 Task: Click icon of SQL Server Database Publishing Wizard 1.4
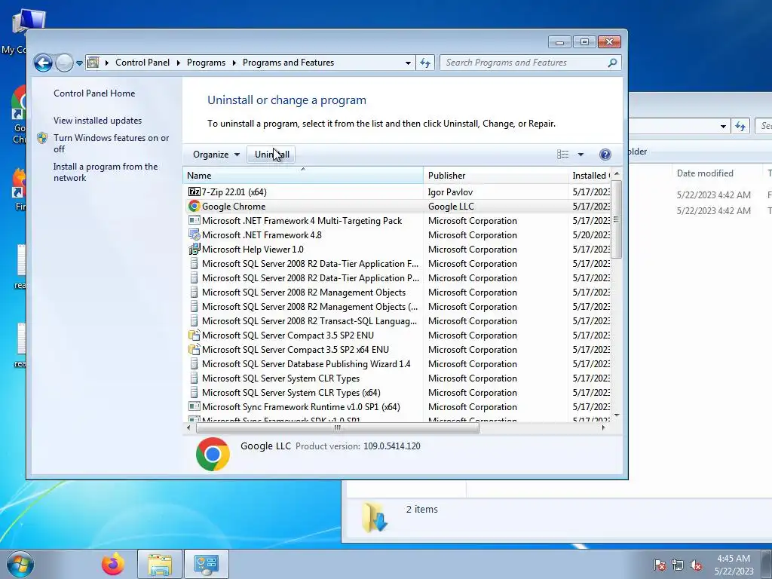(x=194, y=364)
